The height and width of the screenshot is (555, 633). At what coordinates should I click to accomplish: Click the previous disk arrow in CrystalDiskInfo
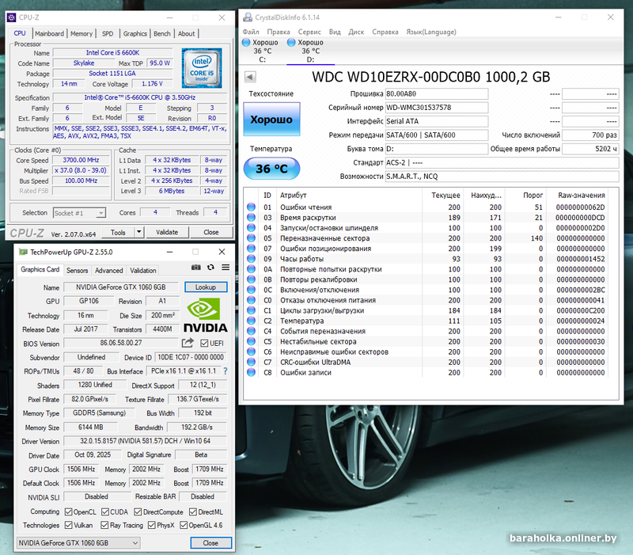250,77
